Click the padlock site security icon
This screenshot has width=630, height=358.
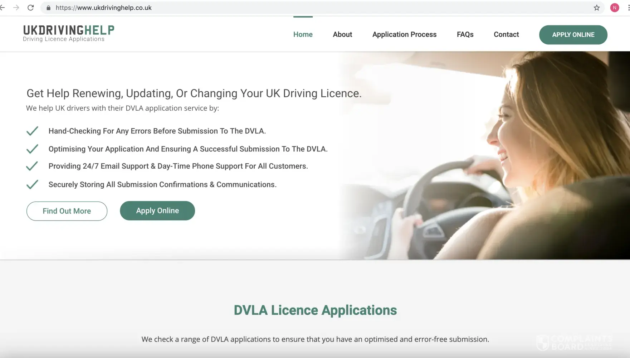click(x=49, y=8)
